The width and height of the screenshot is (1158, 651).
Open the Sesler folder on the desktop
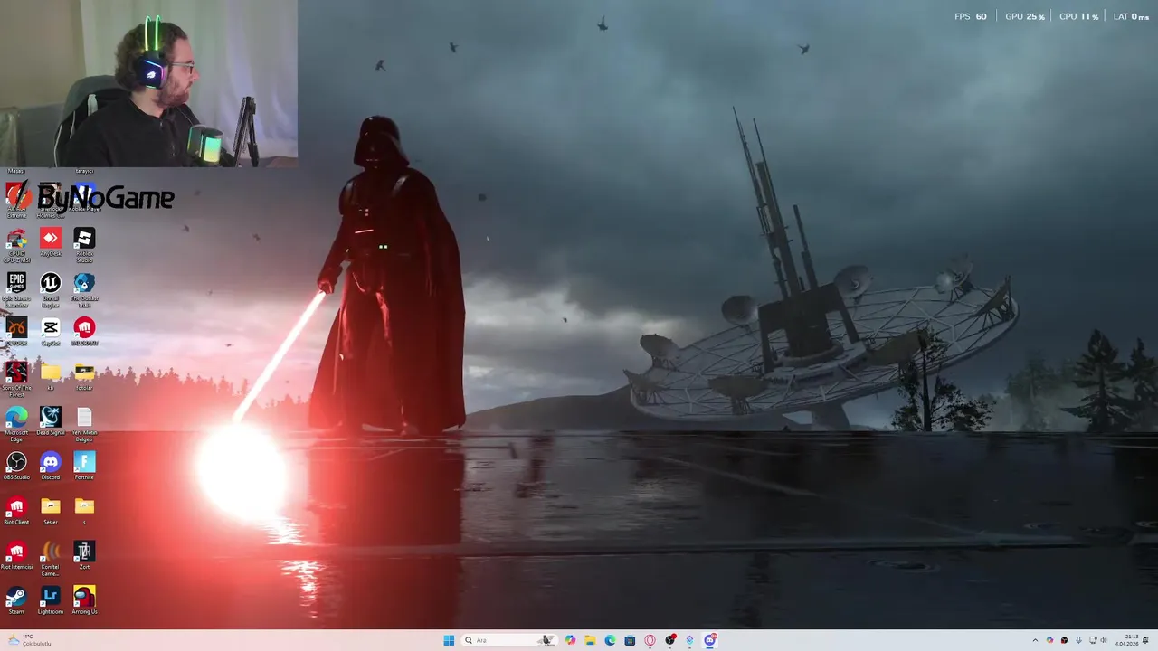[51, 511]
